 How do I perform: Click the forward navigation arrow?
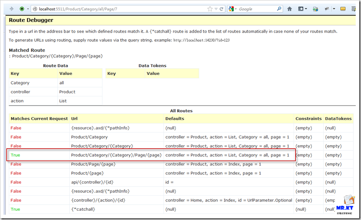click(x=11, y=9)
